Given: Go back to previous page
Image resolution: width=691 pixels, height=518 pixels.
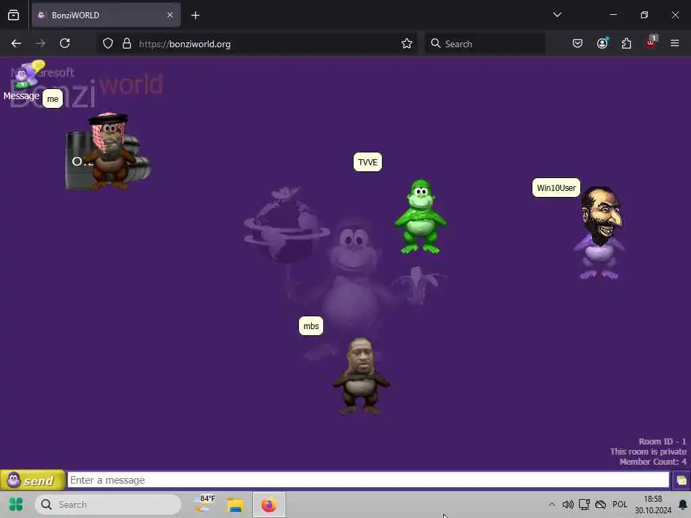Looking at the screenshot, I should 16,43.
